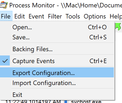Open the Help menu
The height and width of the screenshot is (103, 122).
[116, 16]
